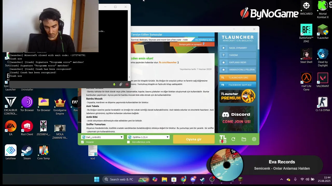Open the Windows Start menu
This screenshot has width=332, height=186.
click(96, 179)
